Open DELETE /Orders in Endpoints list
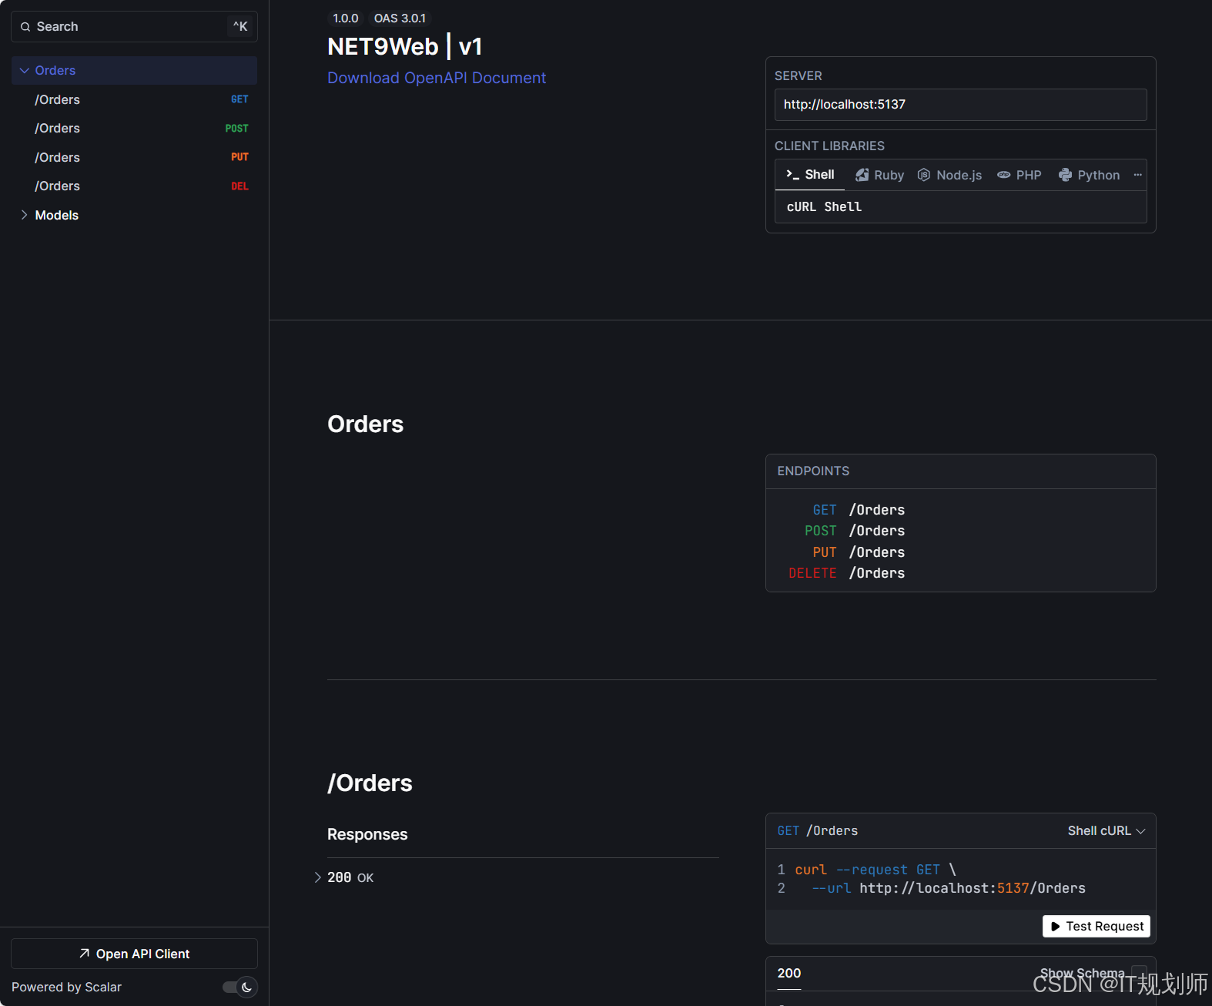This screenshot has height=1006, width=1212. click(847, 573)
